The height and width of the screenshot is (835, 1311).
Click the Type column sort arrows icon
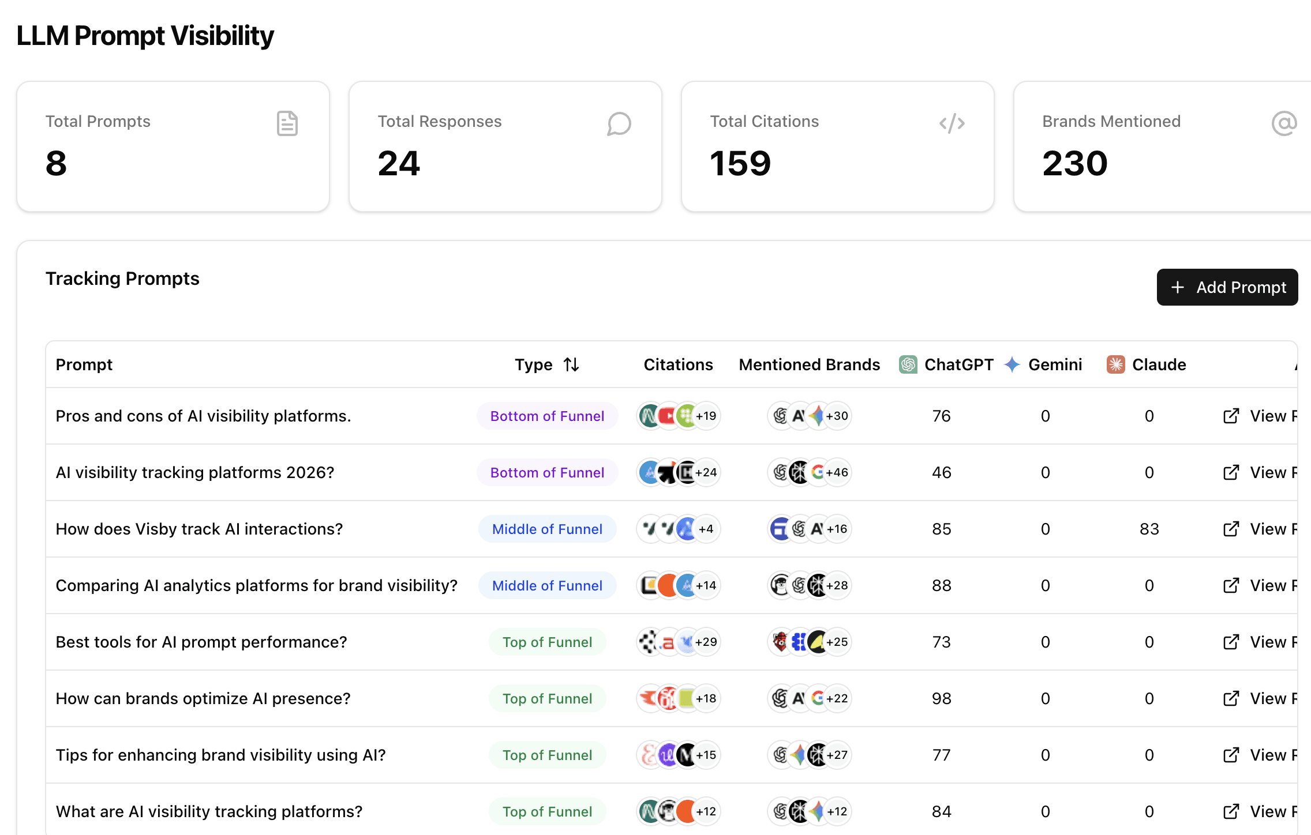571,364
